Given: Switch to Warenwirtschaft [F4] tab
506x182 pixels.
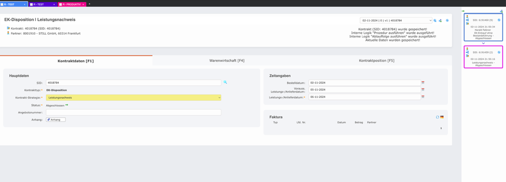Looking at the screenshot, I should [227, 61].
